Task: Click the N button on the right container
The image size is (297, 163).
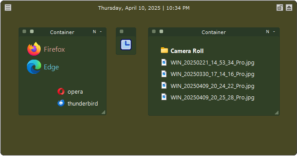Action: 267,32
